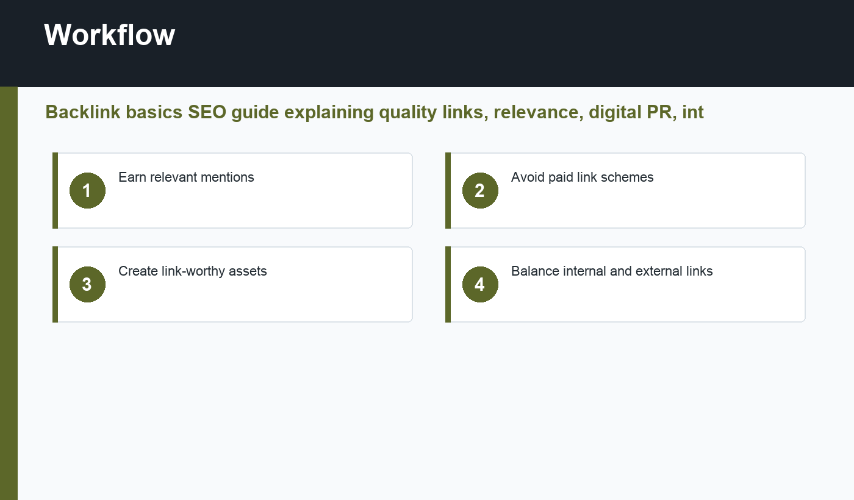This screenshot has height=500, width=854.
Task: Select the text Create link-worthy assets
Action: (193, 271)
